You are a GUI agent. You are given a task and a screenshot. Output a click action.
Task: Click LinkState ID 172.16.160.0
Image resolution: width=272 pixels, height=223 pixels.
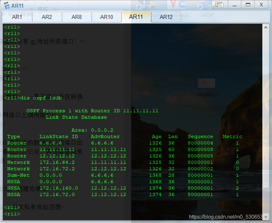(59, 188)
